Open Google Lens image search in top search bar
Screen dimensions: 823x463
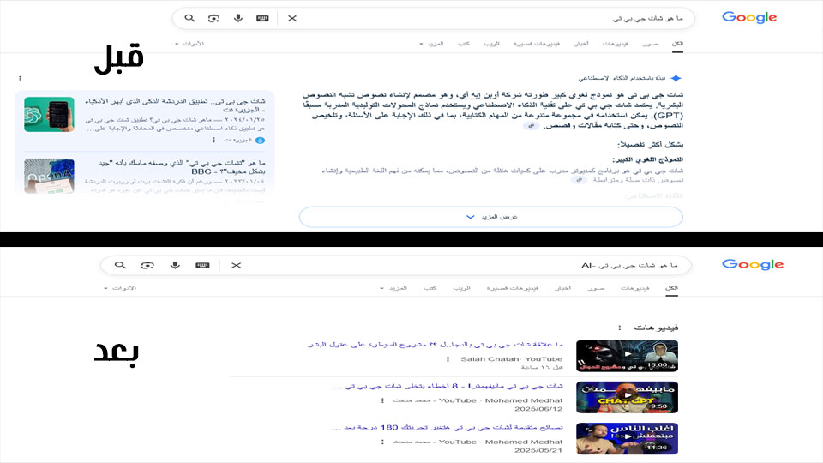coord(213,18)
